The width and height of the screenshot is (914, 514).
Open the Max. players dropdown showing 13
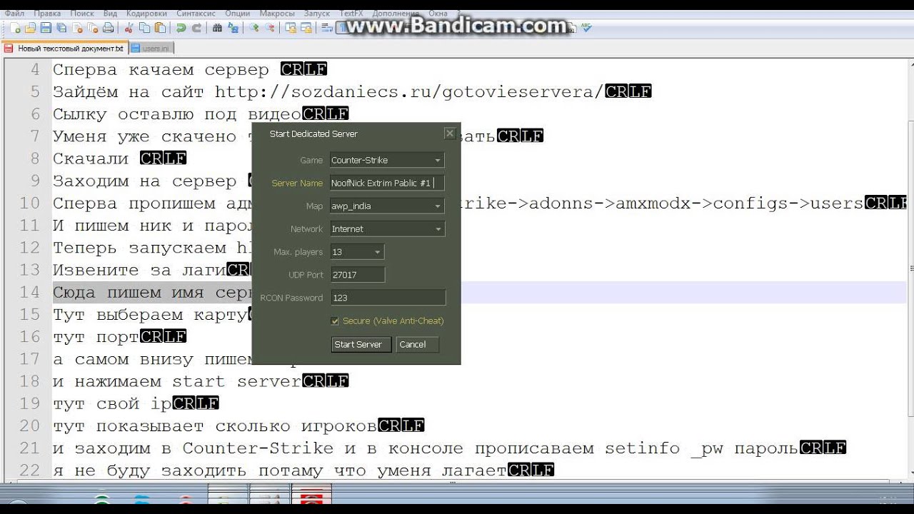pyautogui.click(x=357, y=251)
